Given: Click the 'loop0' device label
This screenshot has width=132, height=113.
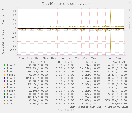Looking at the screenshot, I should (11, 65).
